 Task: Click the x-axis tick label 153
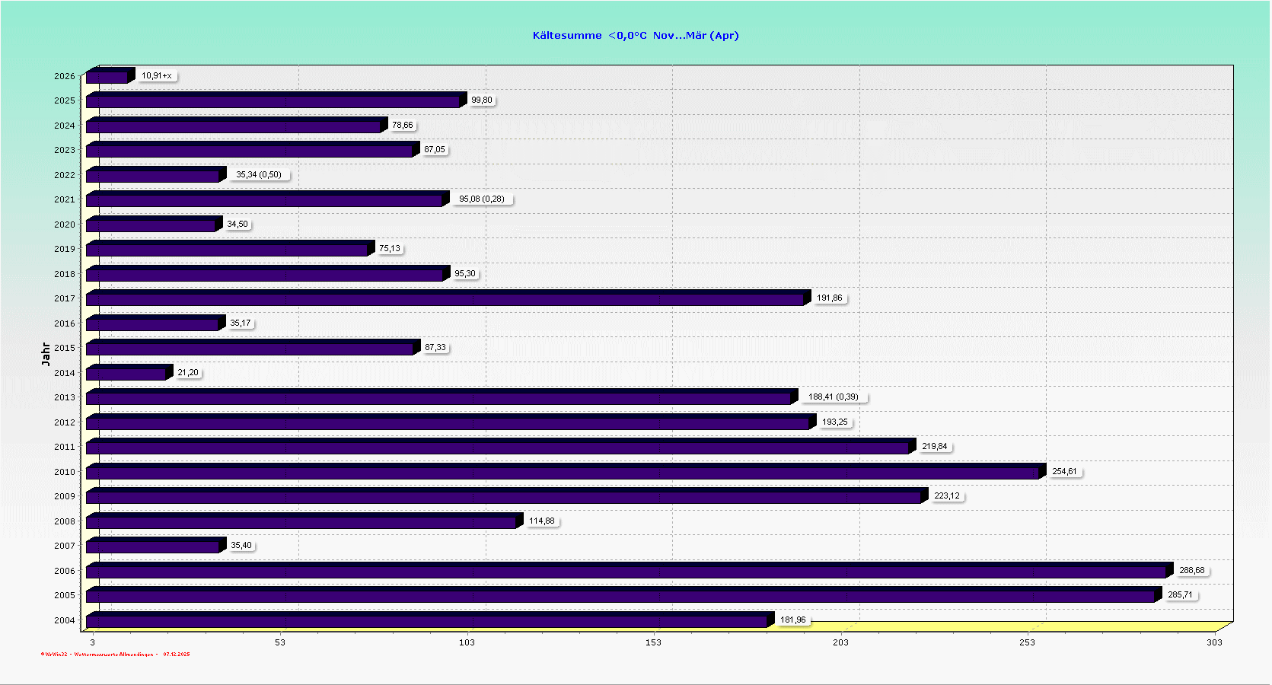click(x=653, y=642)
